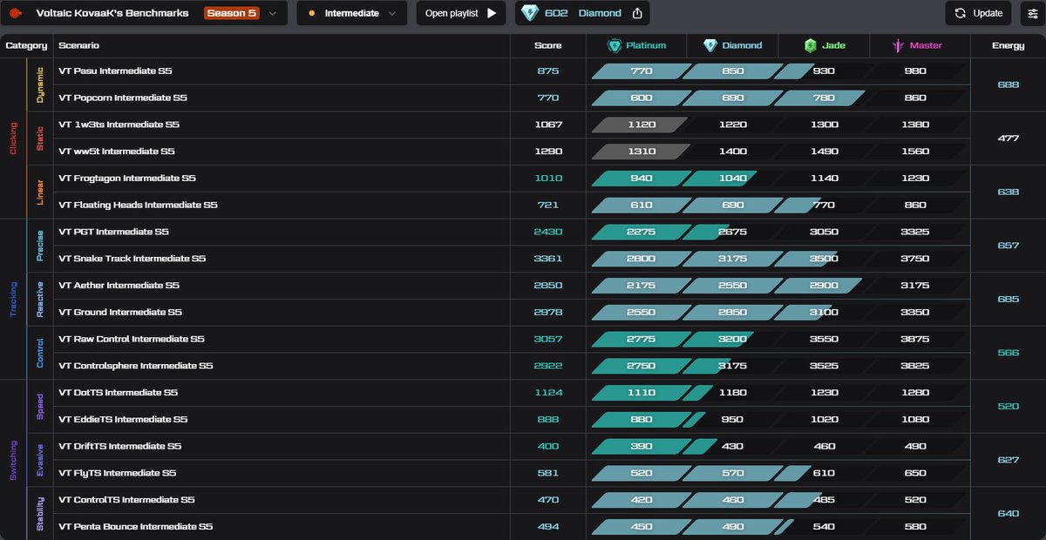Click the Static subcategory label
The height and width of the screenshot is (540, 1046).
tap(40, 138)
